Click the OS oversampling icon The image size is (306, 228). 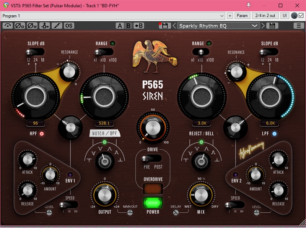click(x=69, y=26)
